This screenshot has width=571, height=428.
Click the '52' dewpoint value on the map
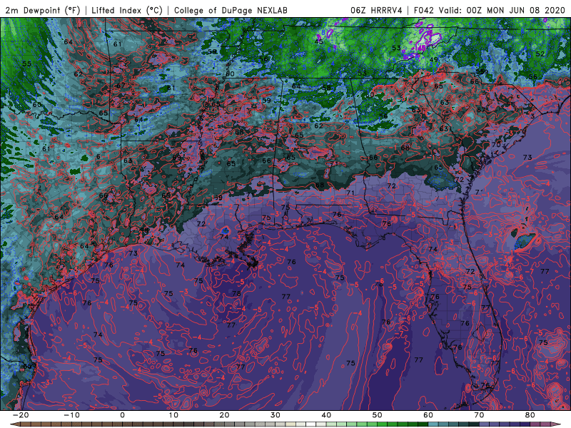pos(540,54)
